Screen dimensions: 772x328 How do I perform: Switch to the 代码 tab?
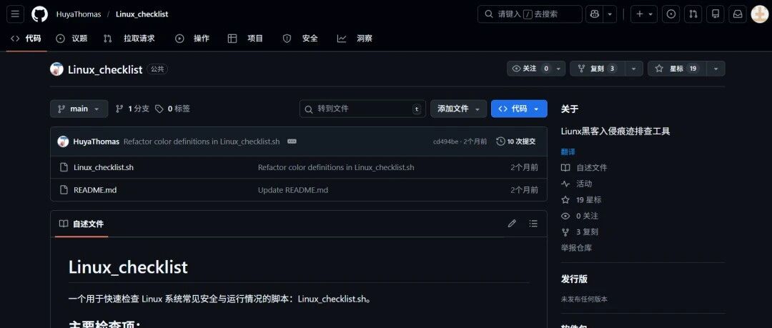(26, 39)
